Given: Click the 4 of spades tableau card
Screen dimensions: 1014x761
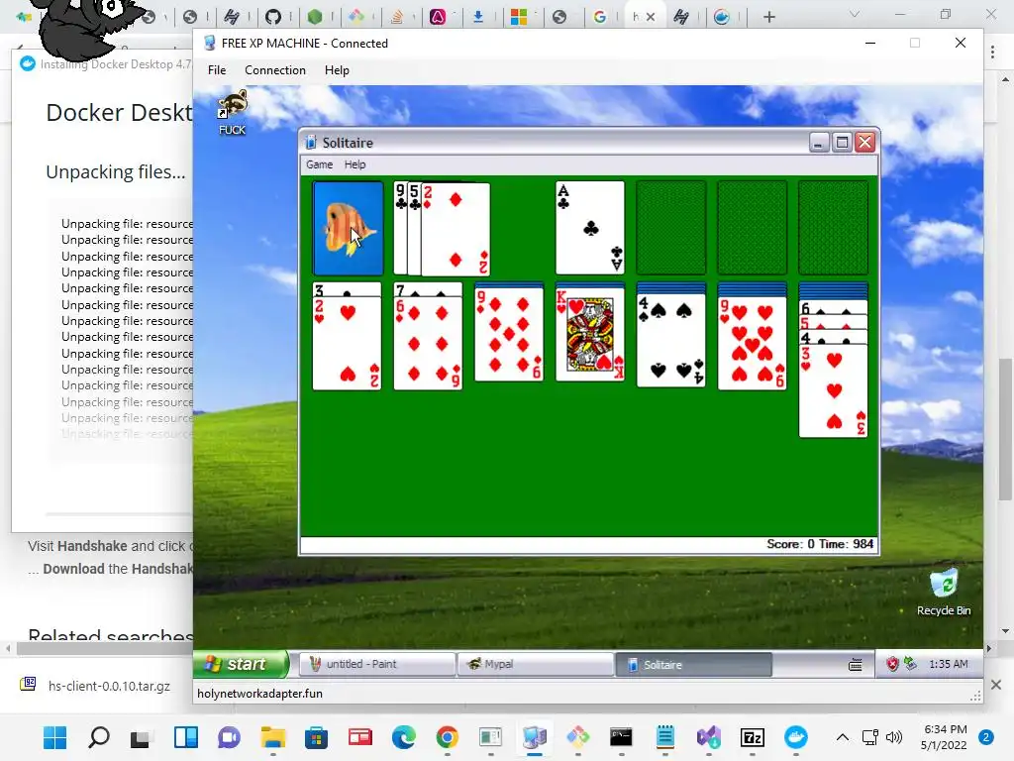Looking at the screenshot, I should (671, 340).
